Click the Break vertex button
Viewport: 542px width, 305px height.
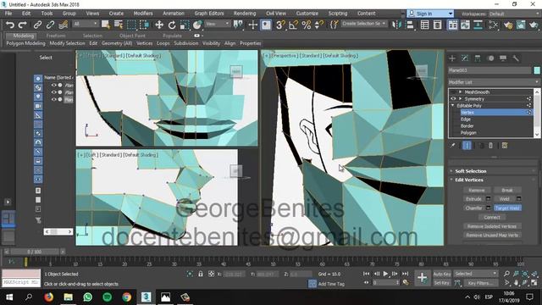coord(507,190)
